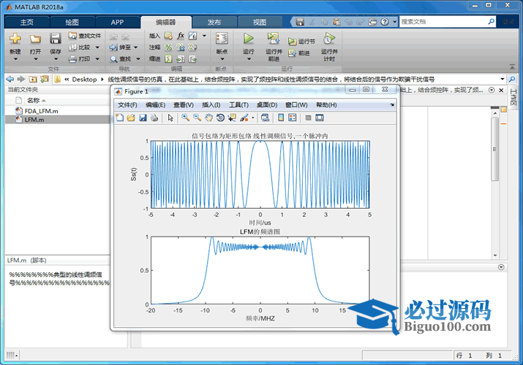
Task: Click the Insert Legend icon
Action: pos(292,118)
